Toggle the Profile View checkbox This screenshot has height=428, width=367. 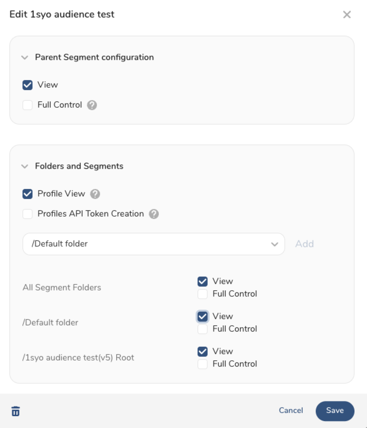coord(28,194)
